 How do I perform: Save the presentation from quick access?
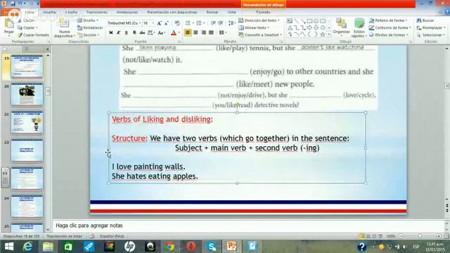(x=13, y=4)
